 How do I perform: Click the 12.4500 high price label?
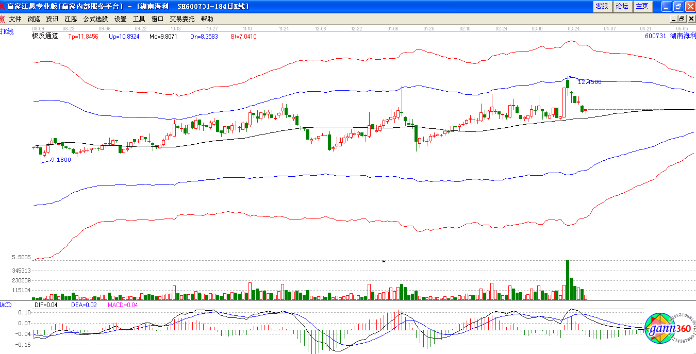click(x=589, y=82)
